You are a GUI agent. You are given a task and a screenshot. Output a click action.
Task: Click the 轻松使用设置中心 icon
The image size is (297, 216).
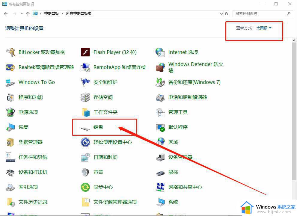(x=85, y=142)
